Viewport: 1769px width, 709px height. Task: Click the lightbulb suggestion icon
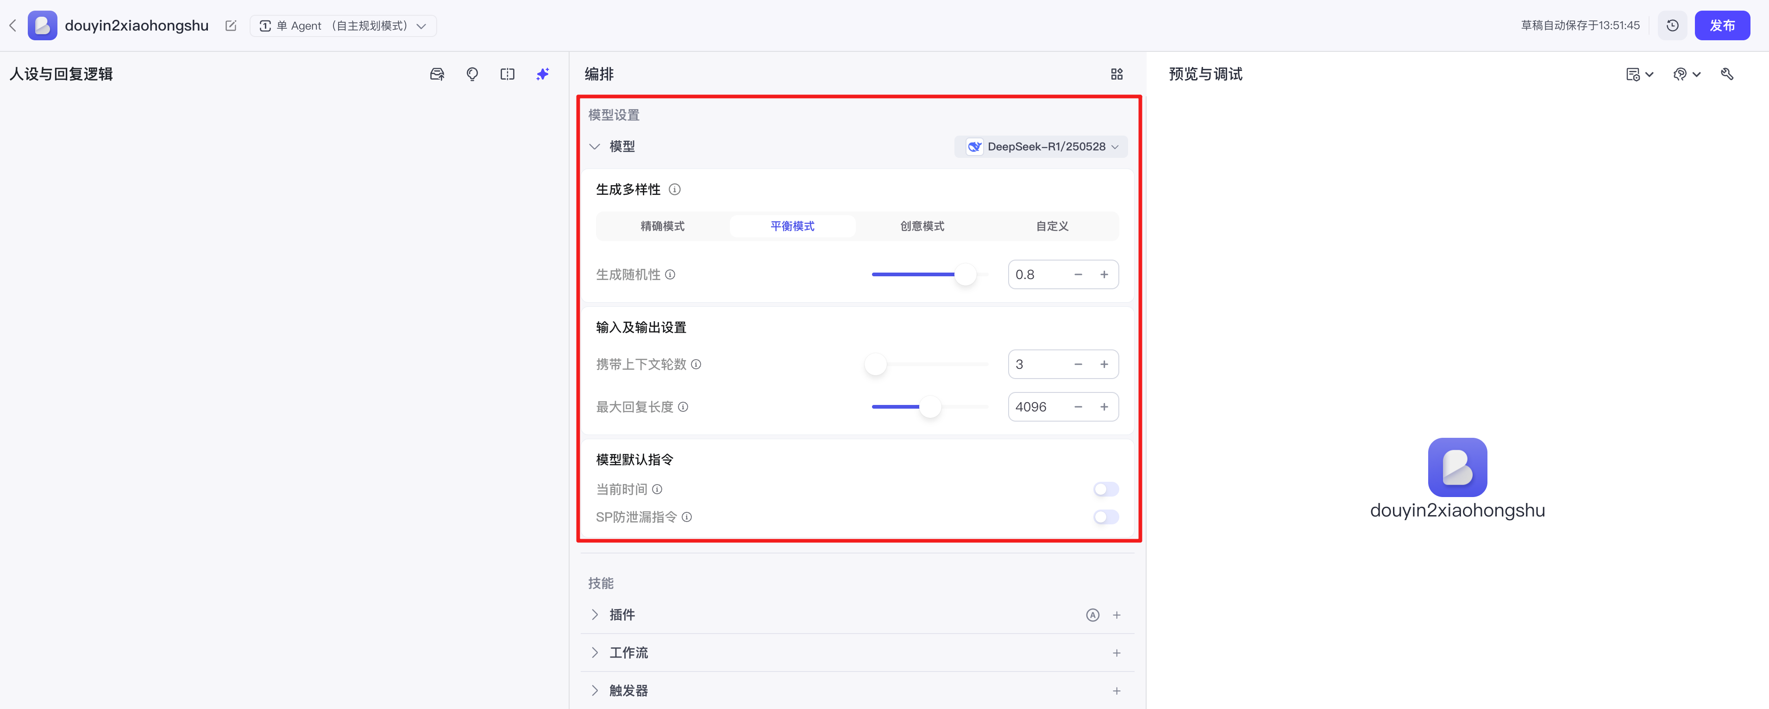coord(472,74)
